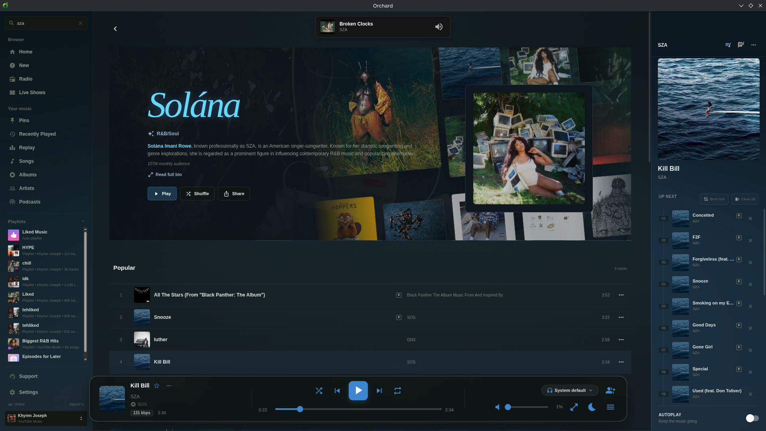Screen dimensions: 766x431
Task: Open the Settings page
Action: tap(46, 392)
